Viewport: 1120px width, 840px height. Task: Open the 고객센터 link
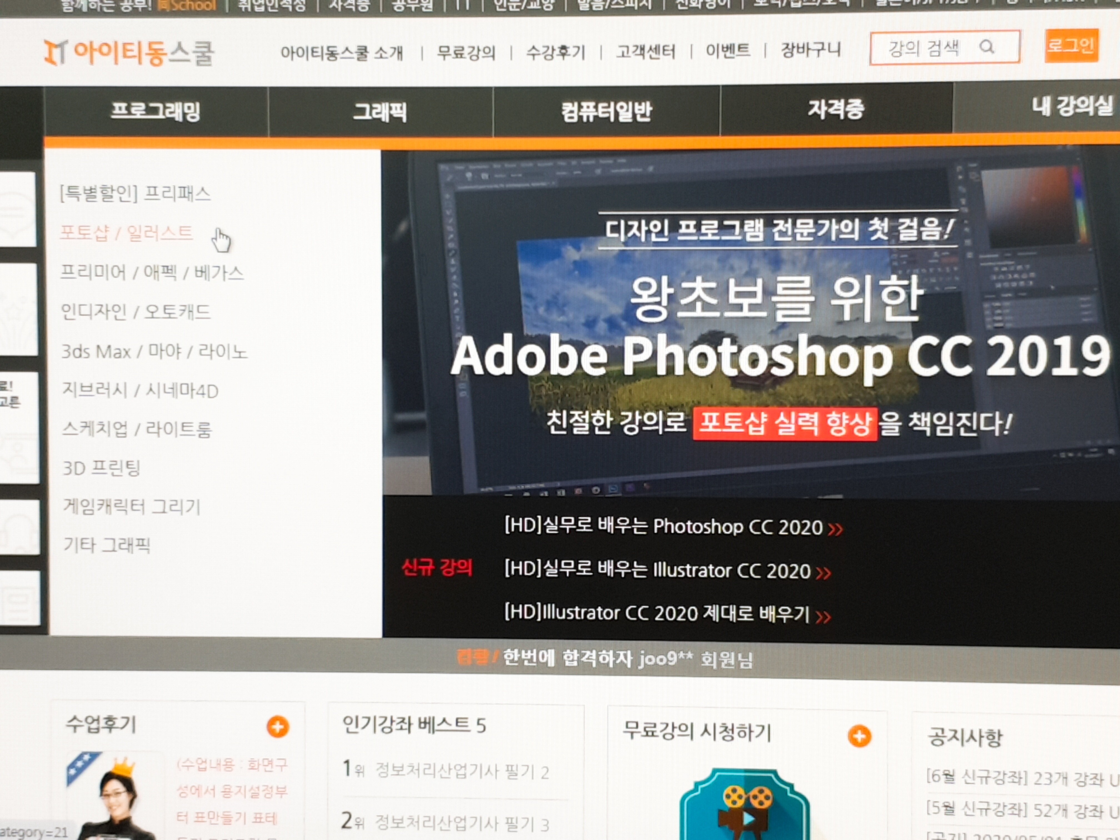(x=646, y=51)
